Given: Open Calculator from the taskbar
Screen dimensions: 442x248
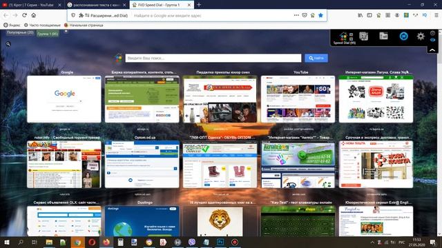Looking at the screenshot, I should (x=120, y=242).
